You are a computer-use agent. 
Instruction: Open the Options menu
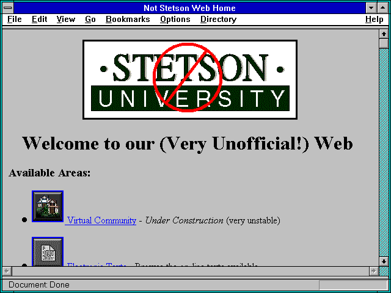(x=175, y=19)
